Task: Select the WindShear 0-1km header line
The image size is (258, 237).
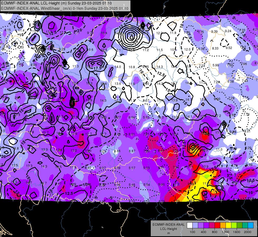Action: point(65,8)
